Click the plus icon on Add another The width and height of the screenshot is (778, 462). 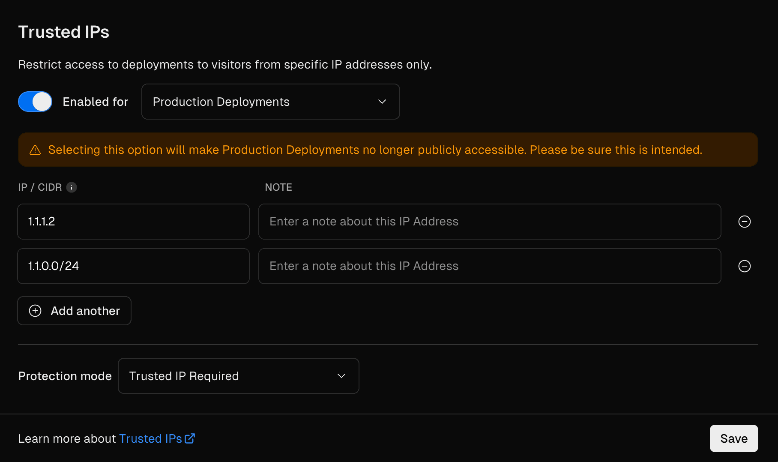[x=35, y=311]
